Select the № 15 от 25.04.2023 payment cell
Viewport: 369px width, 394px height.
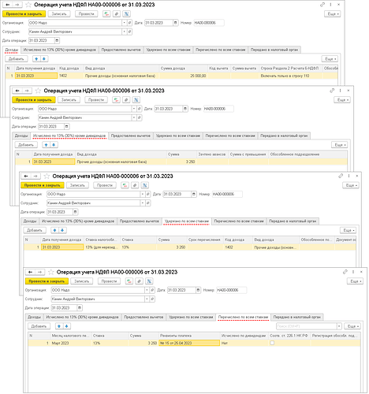click(189, 343)
